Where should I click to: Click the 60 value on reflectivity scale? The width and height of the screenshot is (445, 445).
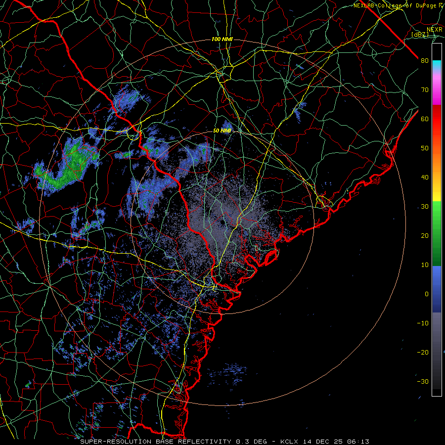click(425, 119)
